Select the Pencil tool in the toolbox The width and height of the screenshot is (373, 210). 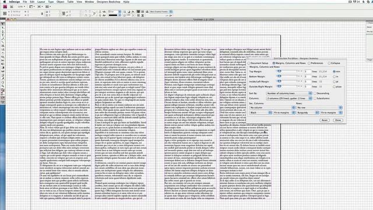tap(3, 38)
